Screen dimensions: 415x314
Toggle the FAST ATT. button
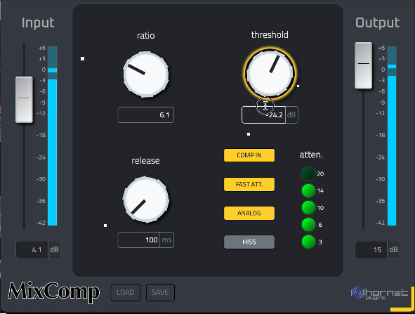[249, 184]
